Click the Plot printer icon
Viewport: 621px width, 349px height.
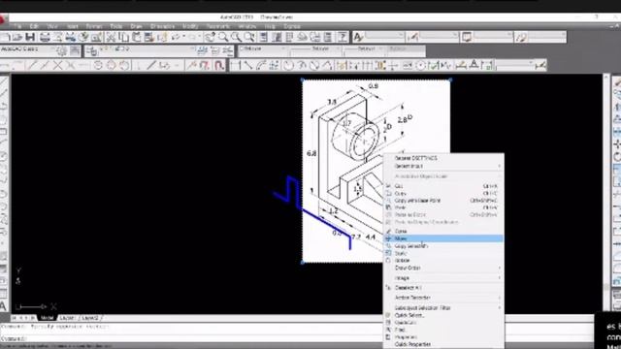[x=45, y=37]
